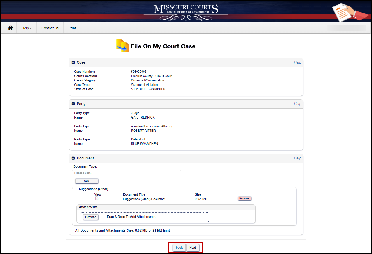Click the Watercraft Violation case type

tap(144, 85)
